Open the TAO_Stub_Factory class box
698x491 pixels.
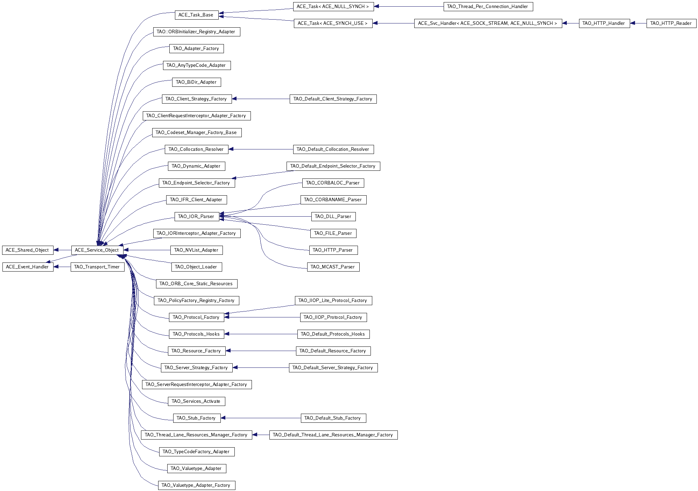[196, 418]
